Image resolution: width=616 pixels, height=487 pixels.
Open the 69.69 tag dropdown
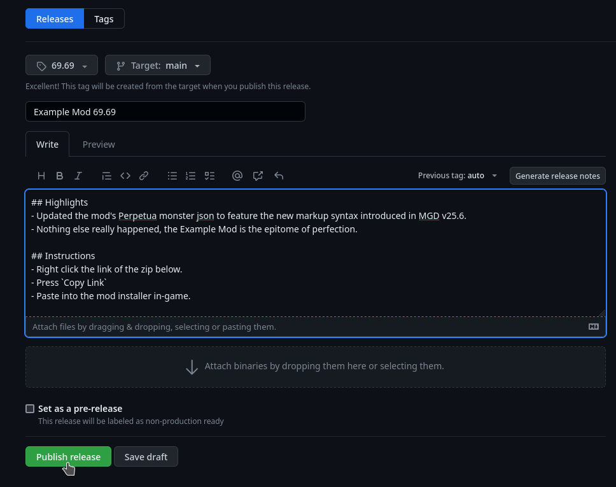tap(62, 66)
